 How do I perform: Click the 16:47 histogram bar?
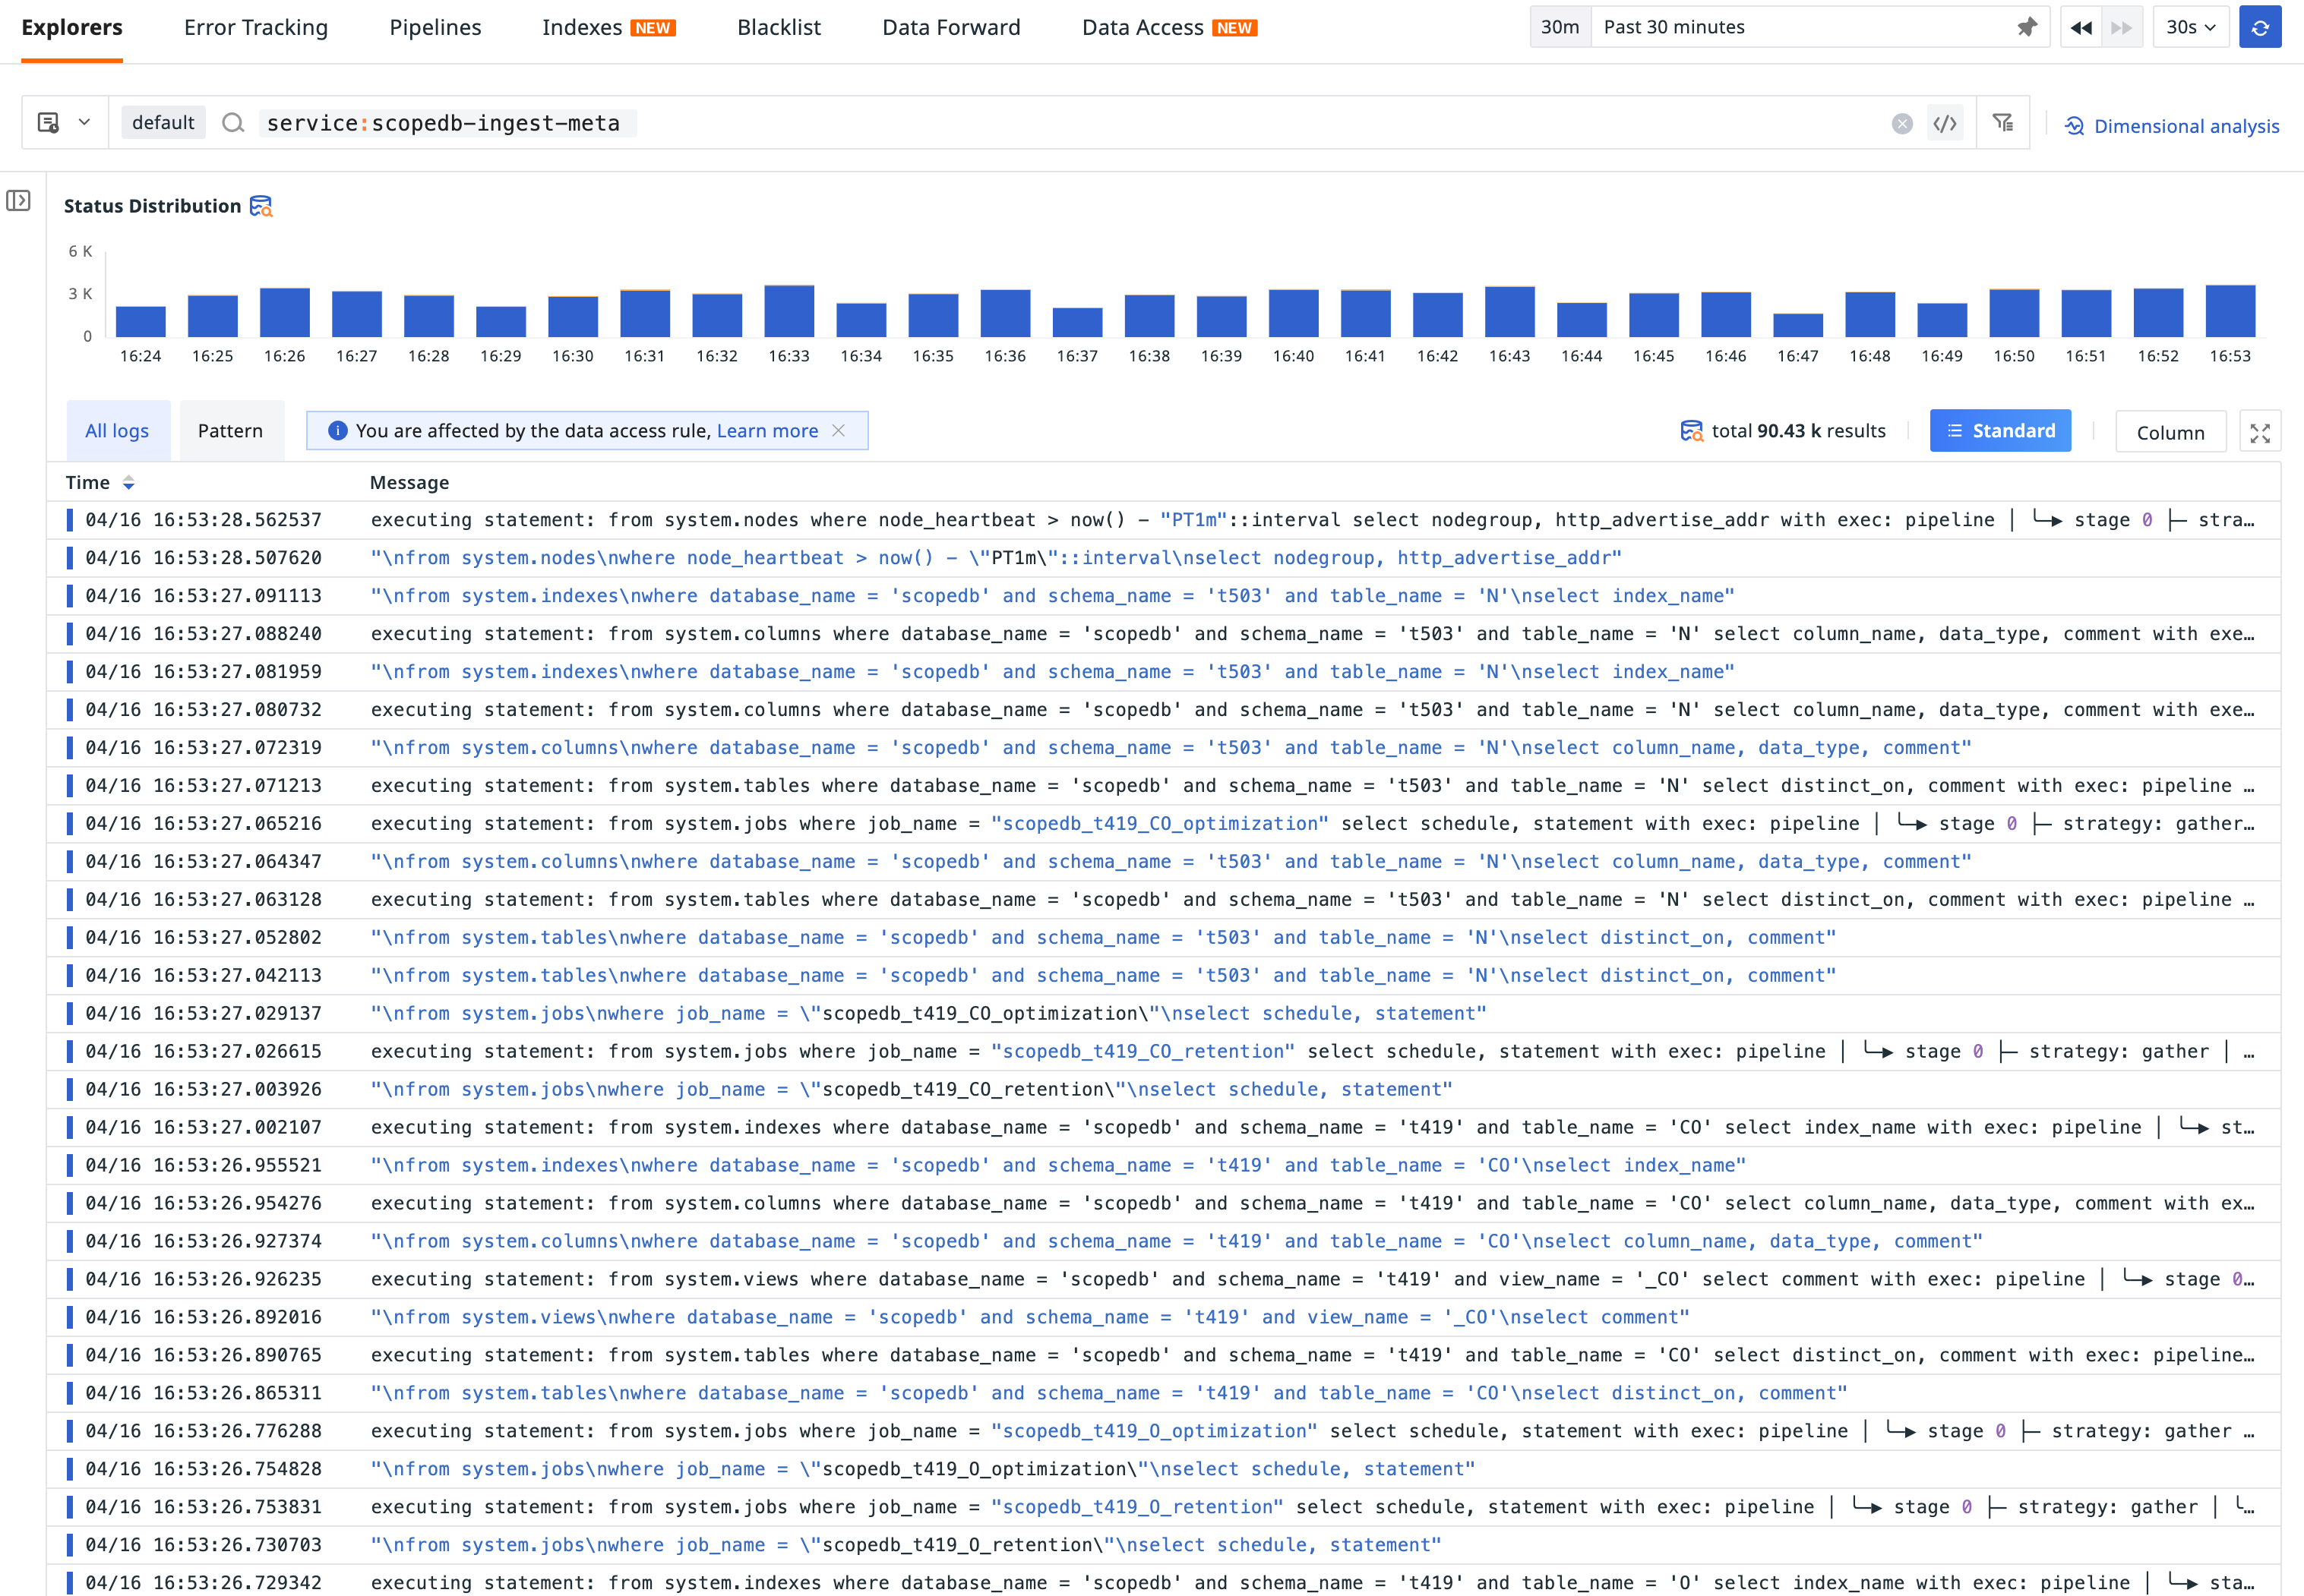point(1798,325)
